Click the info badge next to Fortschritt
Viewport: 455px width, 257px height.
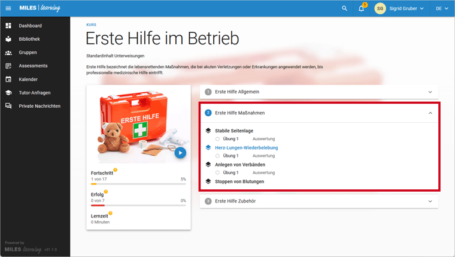click(116, 170)
